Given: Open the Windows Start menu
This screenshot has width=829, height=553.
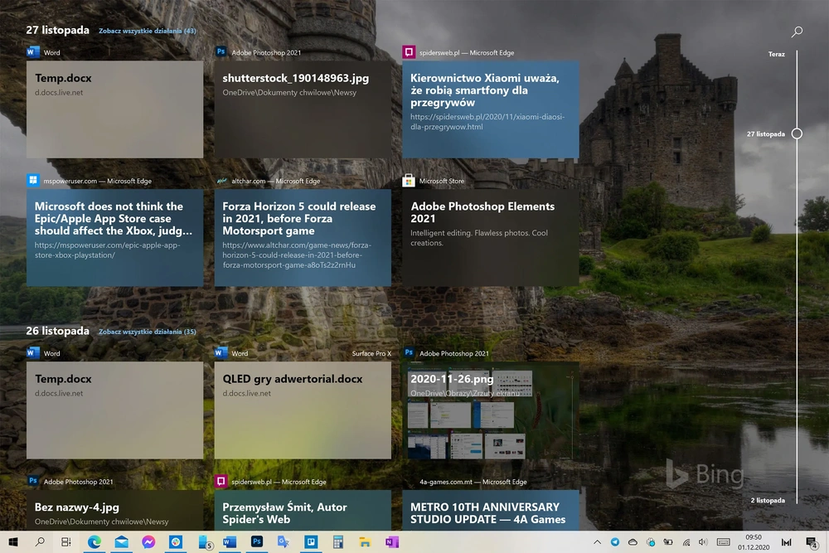Looking at the screenshot, I should pos(13,542).
